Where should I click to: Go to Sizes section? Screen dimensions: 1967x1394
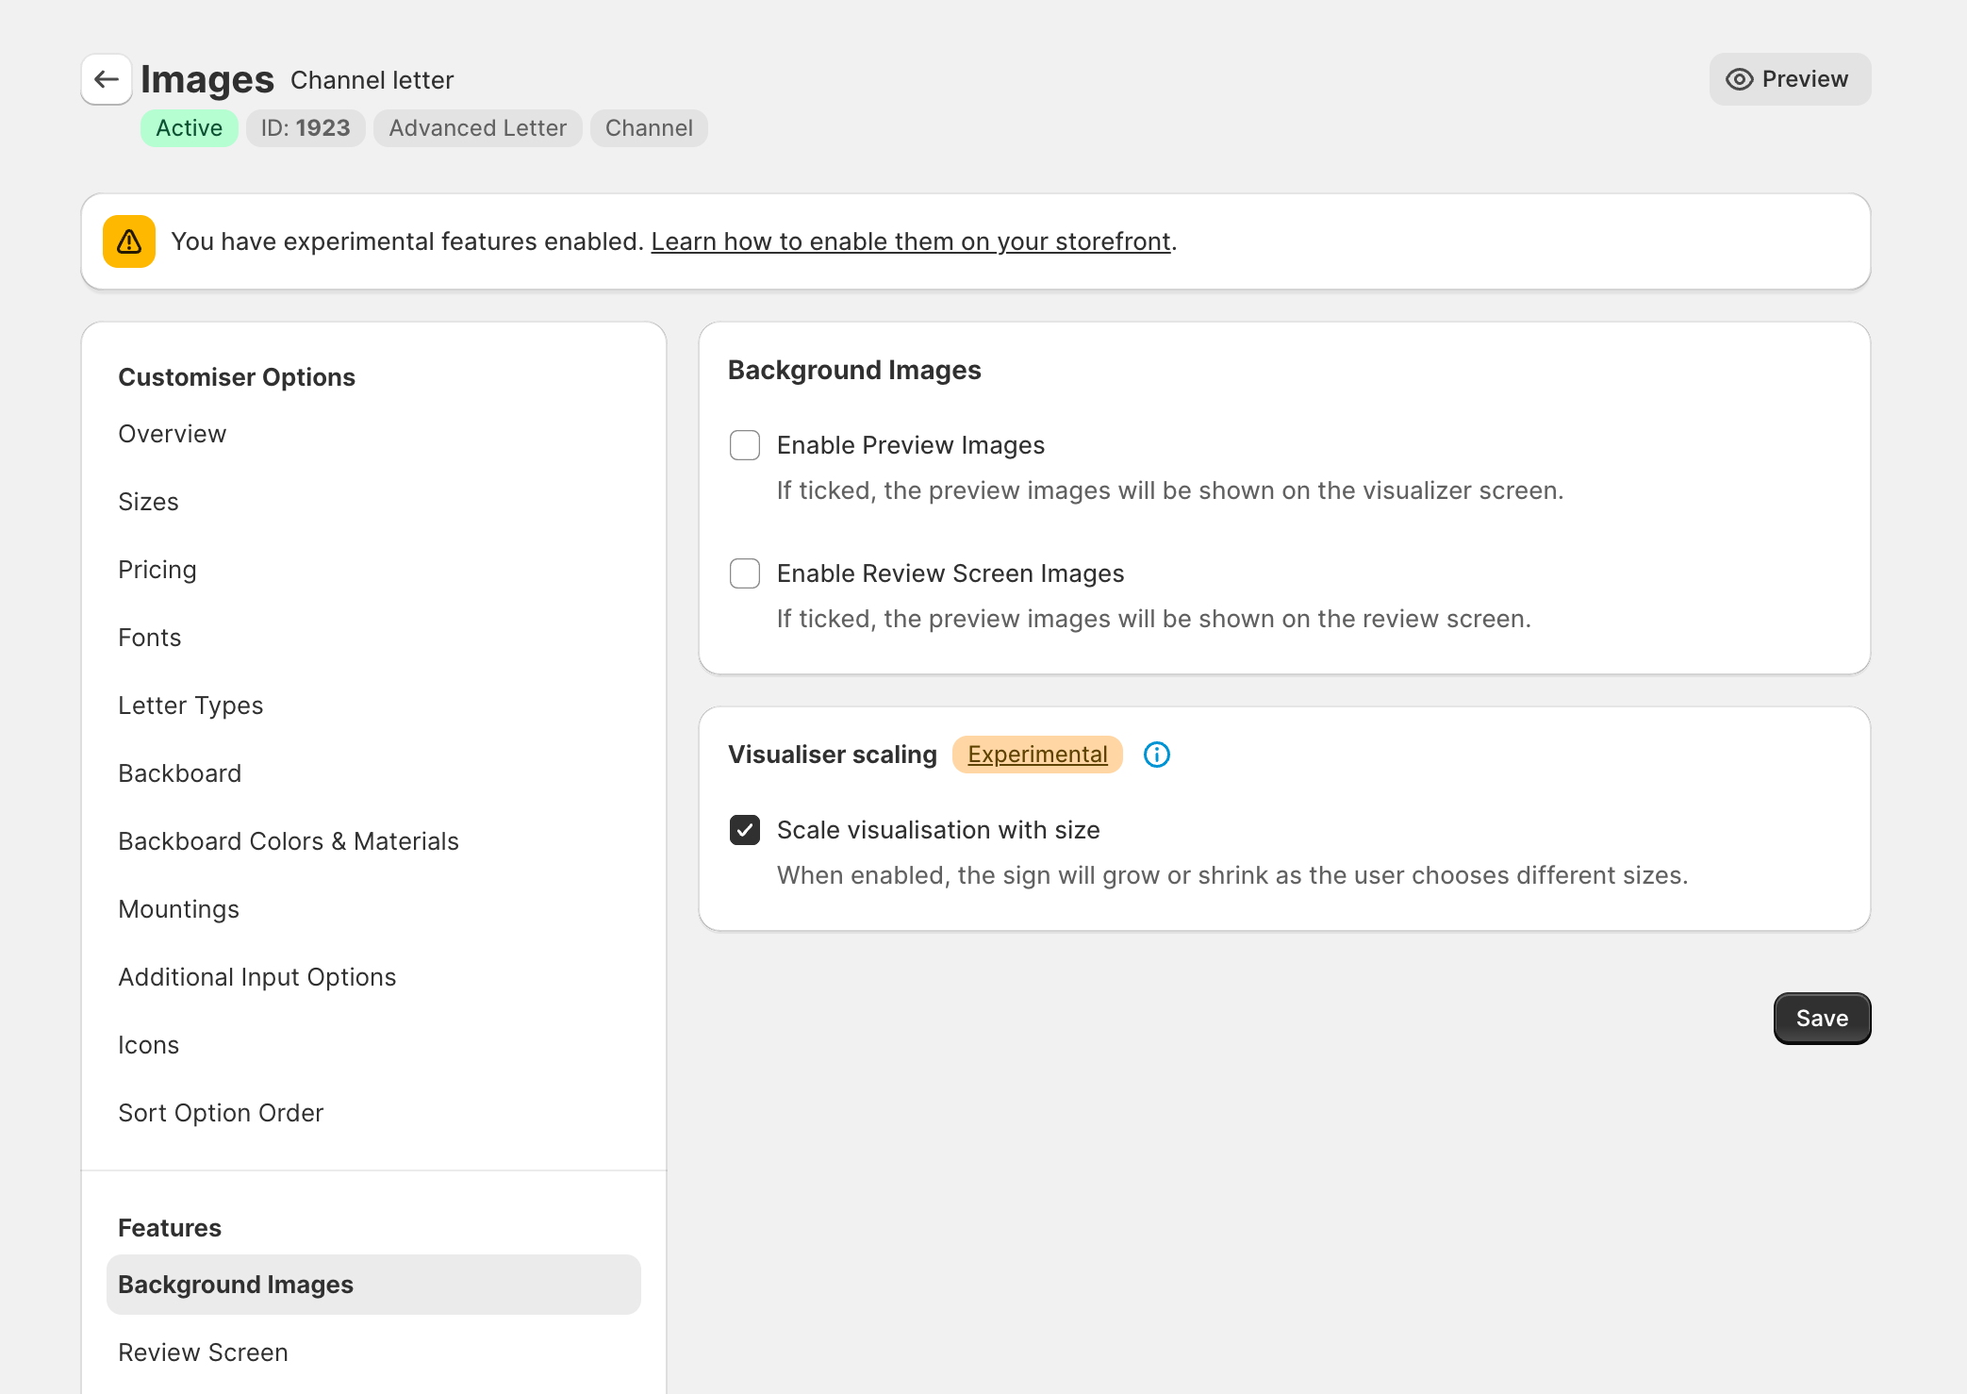pyautogui.click(x=149, y=502)
